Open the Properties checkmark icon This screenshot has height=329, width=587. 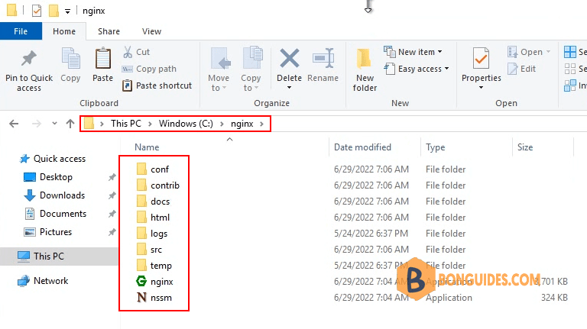click(481, 58)
